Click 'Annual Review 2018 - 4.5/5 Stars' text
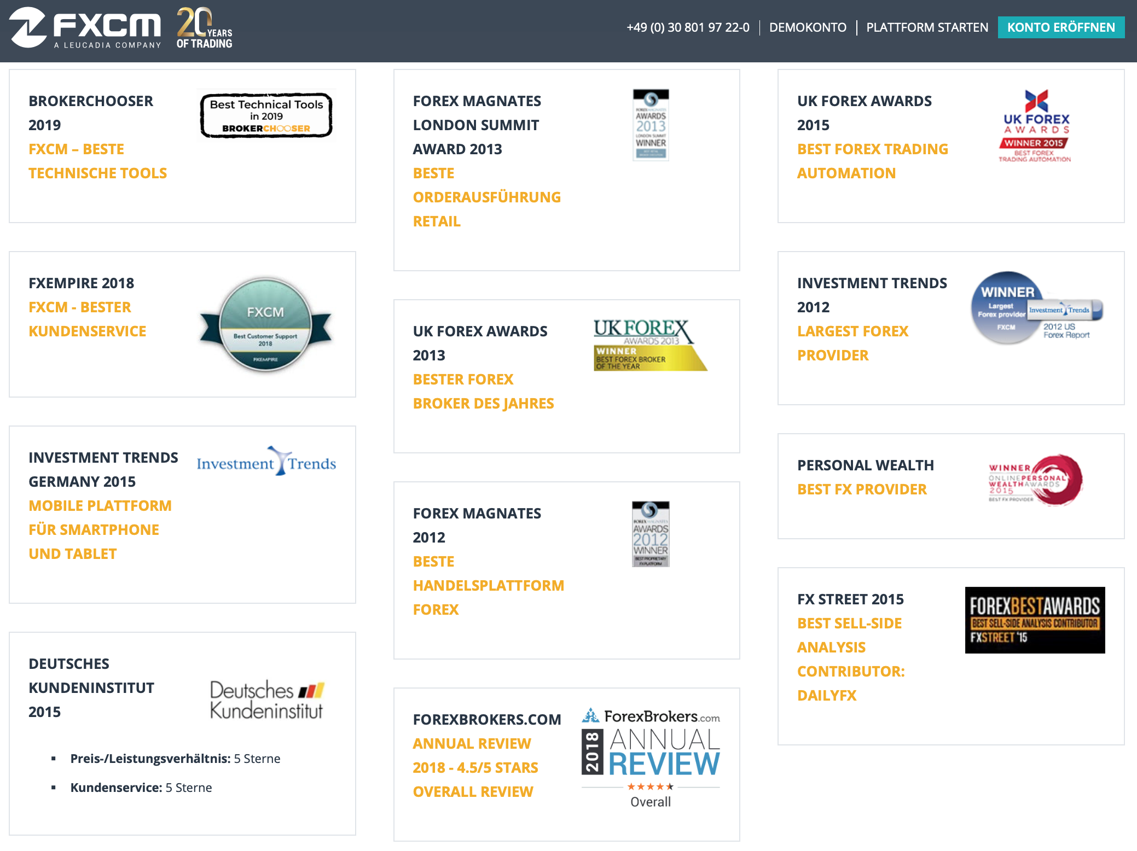This screenshot has width=1137, height=851. tap(475, 756)
